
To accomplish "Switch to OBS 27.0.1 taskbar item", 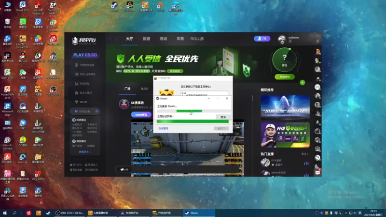I will (x=69, y=213).
